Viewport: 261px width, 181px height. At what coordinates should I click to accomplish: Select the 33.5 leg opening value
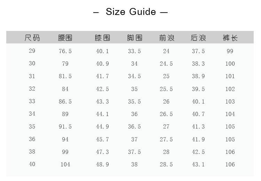pyautogui.click(x=134, y=51)
